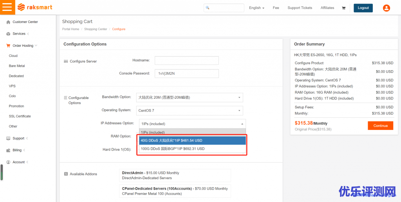Open the English language dropdown

(256, 8)
